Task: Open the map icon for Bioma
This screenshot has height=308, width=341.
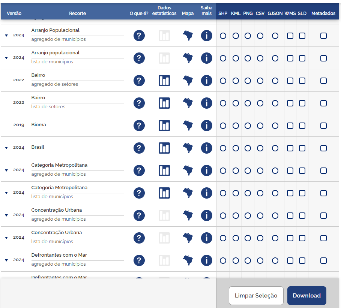Action: click(x=188, y=126)
